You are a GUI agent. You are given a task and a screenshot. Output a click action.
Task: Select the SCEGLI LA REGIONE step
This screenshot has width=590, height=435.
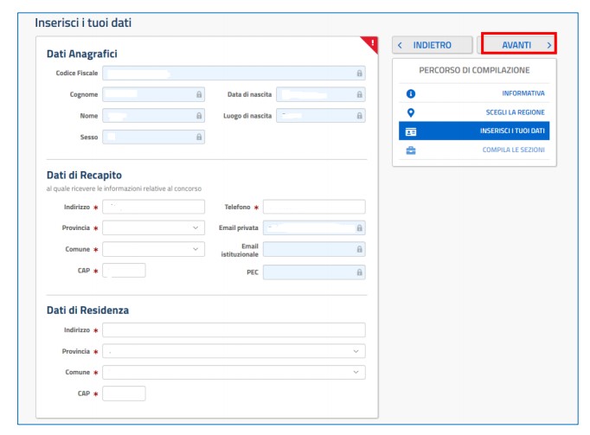514,112
